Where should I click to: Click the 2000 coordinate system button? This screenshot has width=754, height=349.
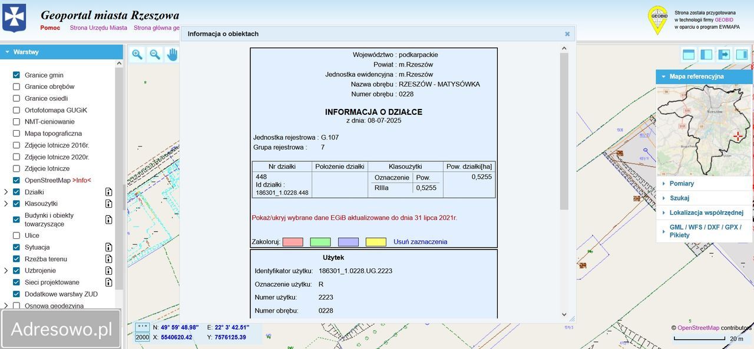click(142, 337)
